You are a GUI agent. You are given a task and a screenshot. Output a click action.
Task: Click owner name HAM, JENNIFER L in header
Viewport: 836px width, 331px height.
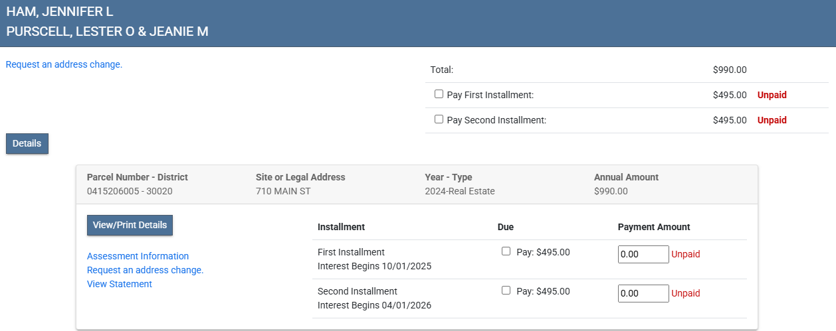point(60,12)
